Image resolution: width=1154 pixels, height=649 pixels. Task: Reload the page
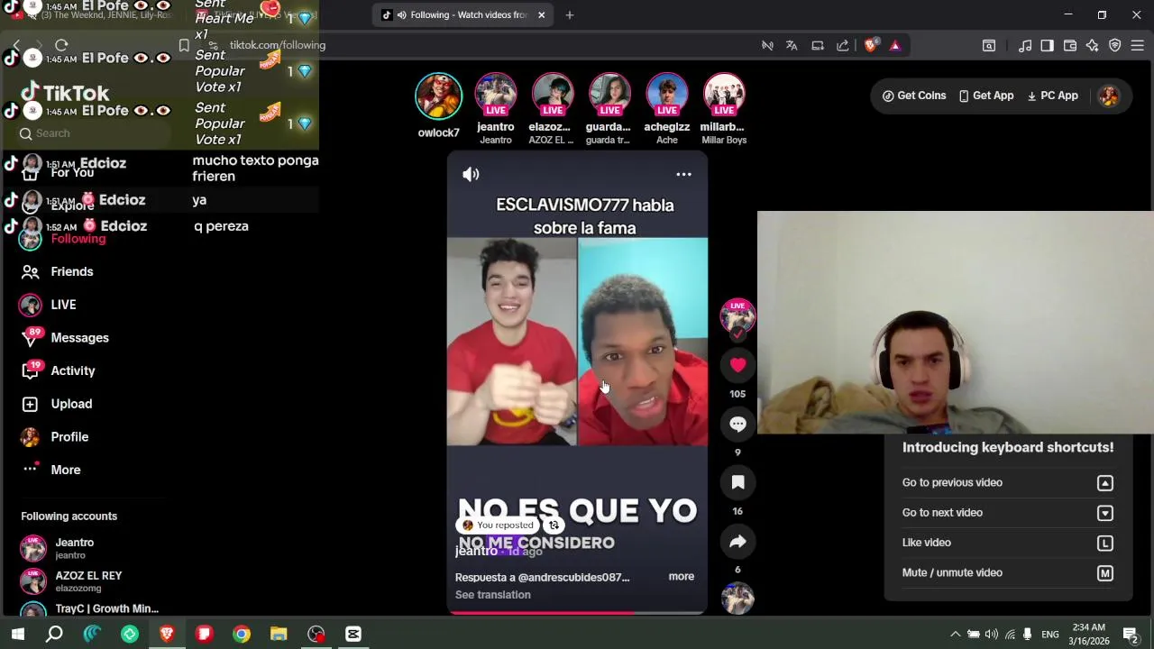61,45
